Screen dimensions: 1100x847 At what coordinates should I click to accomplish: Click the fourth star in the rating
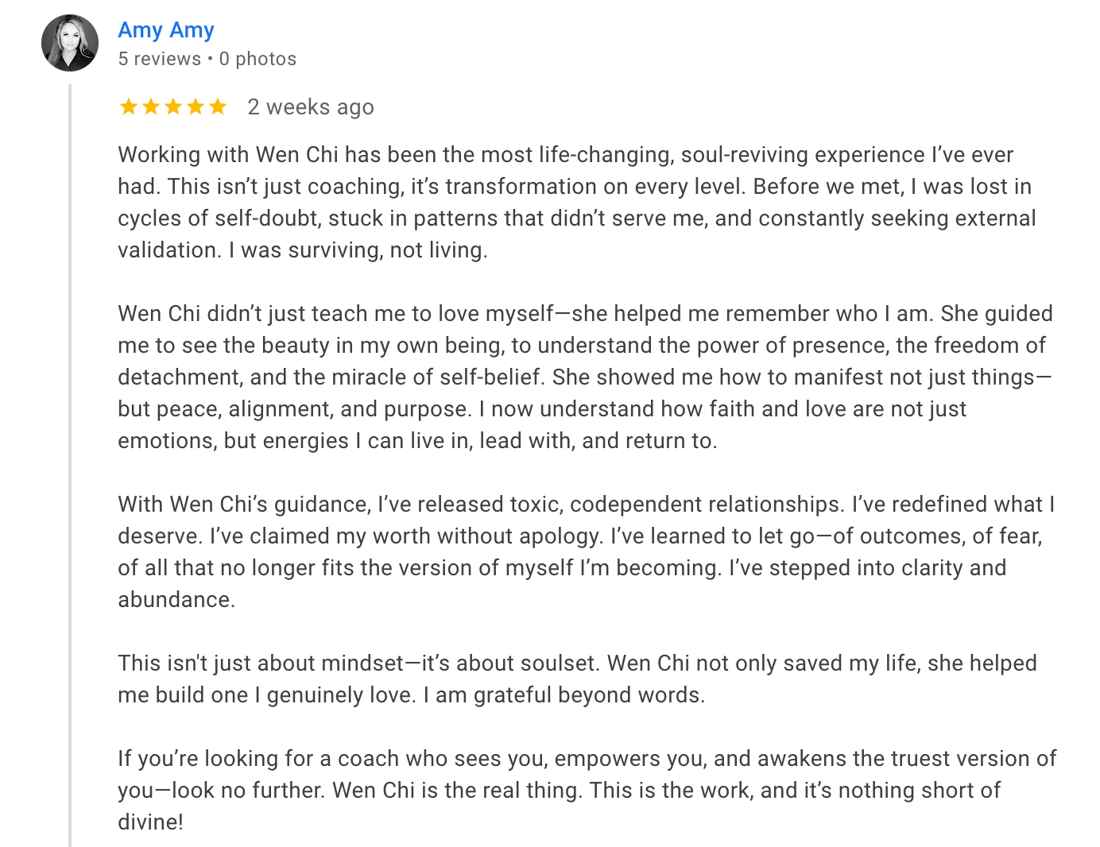point(196,106)
